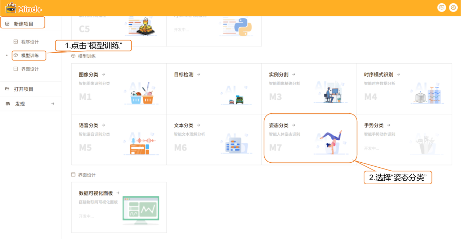The height and width of the screenshot is (239, 461).
Task: Click the 程序设计 sidebar icon
Action: point(15,42)
